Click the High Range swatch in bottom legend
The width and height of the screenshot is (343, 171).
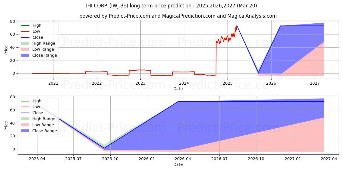[x=25, y=119]
